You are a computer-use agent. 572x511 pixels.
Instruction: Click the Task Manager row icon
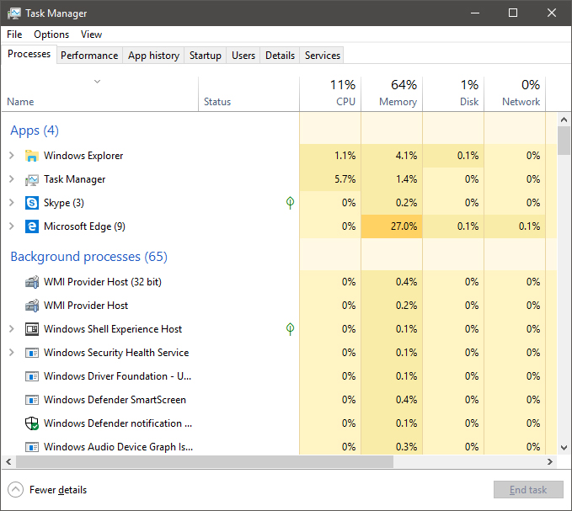[32, 179]
